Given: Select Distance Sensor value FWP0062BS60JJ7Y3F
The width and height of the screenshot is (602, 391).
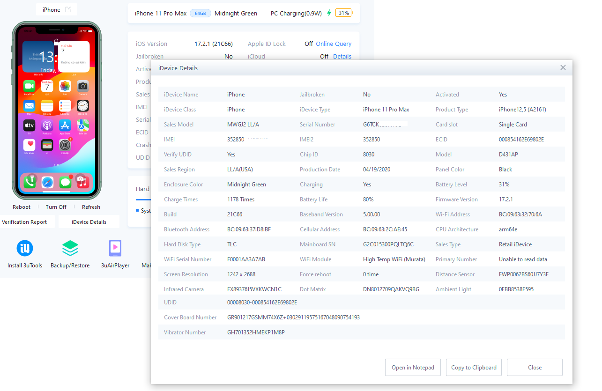Looking at the screenshot, I should click(x=524, y=274).
